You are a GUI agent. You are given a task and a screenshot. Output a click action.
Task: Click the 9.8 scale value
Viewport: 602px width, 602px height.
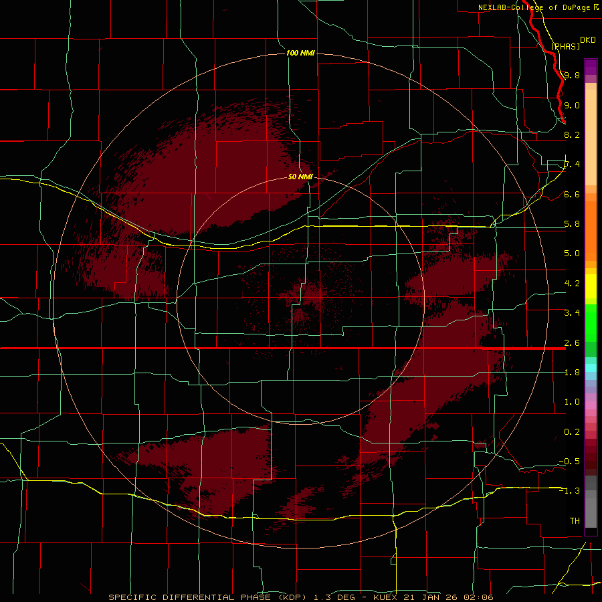572,75
